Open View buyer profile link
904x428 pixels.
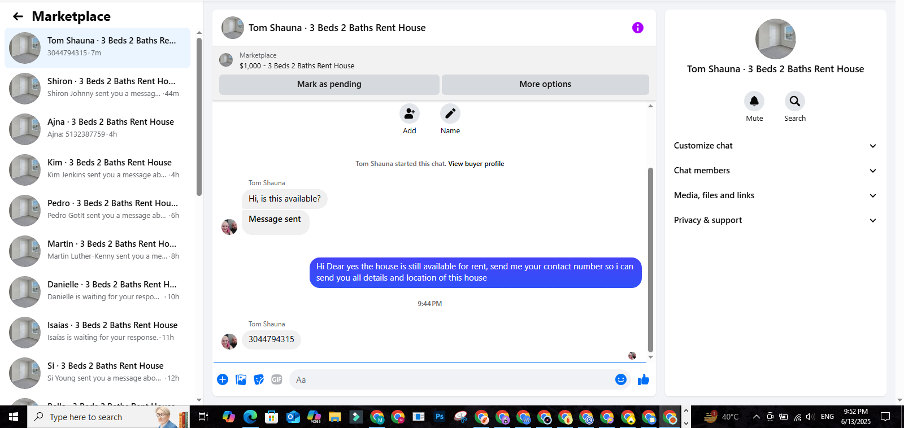476,164
